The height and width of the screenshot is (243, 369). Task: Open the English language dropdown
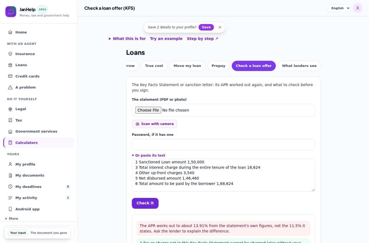click(x=339, y=8)
